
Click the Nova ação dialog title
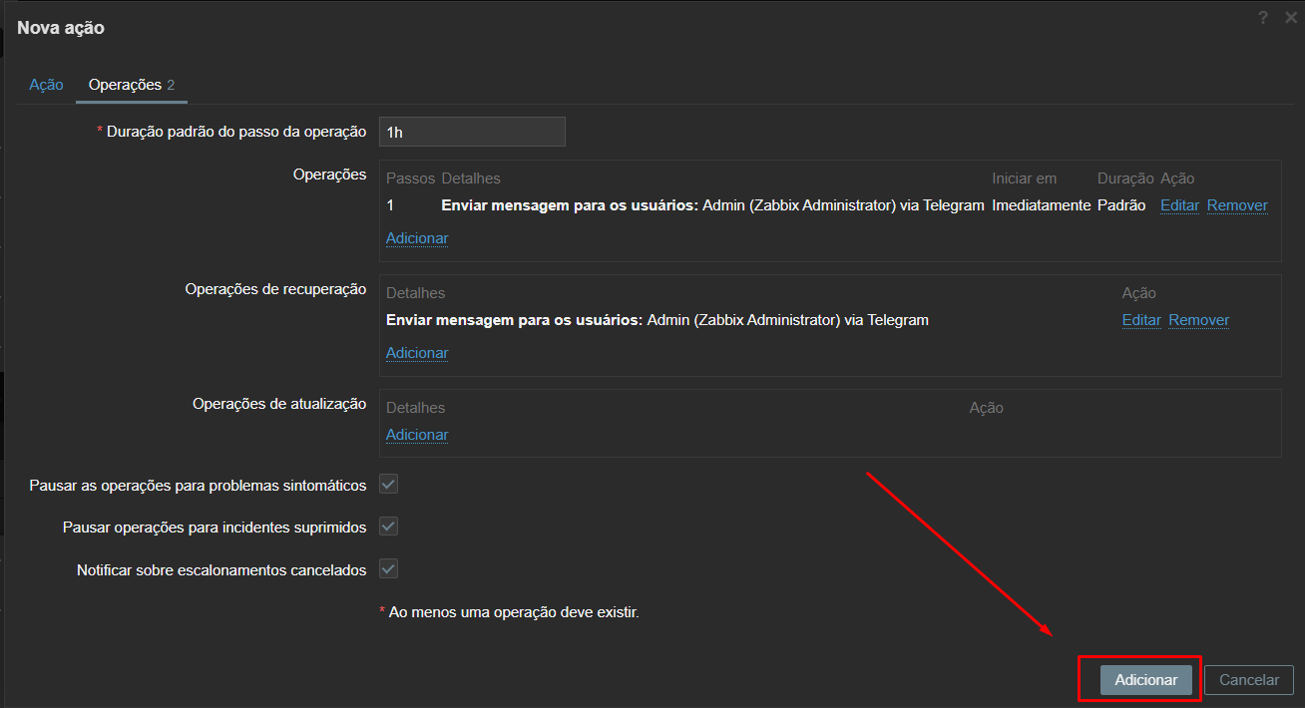click(x=61, y=28)
